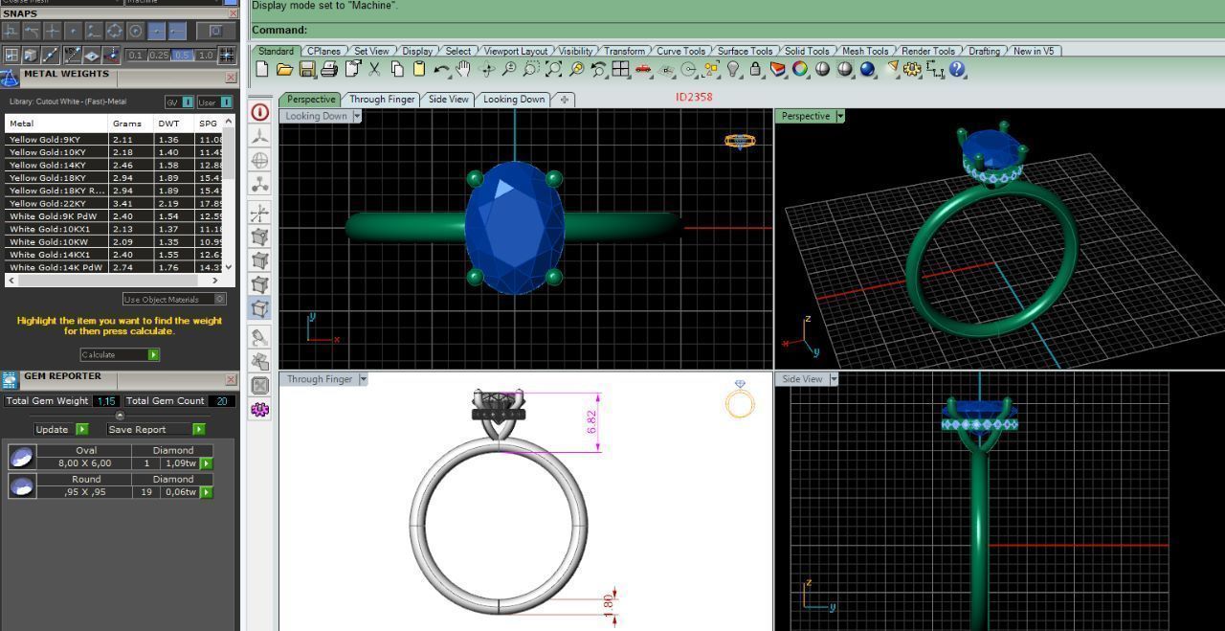Open Side View viewport dropdown arrow
Screen dimensions: 1225x631
[834, 379]
